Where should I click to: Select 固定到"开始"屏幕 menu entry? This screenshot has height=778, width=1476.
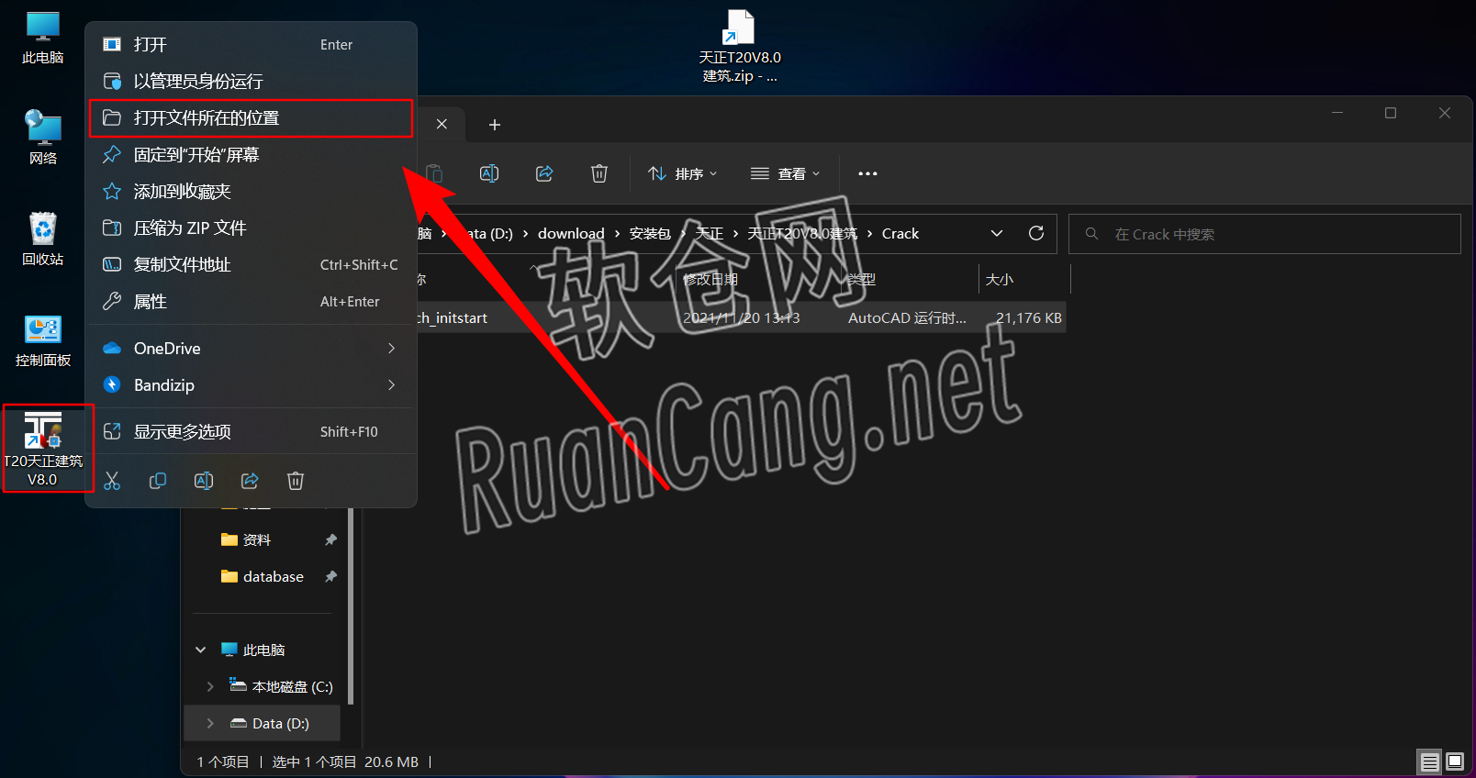pyautogui.click(x=251, y=154)
